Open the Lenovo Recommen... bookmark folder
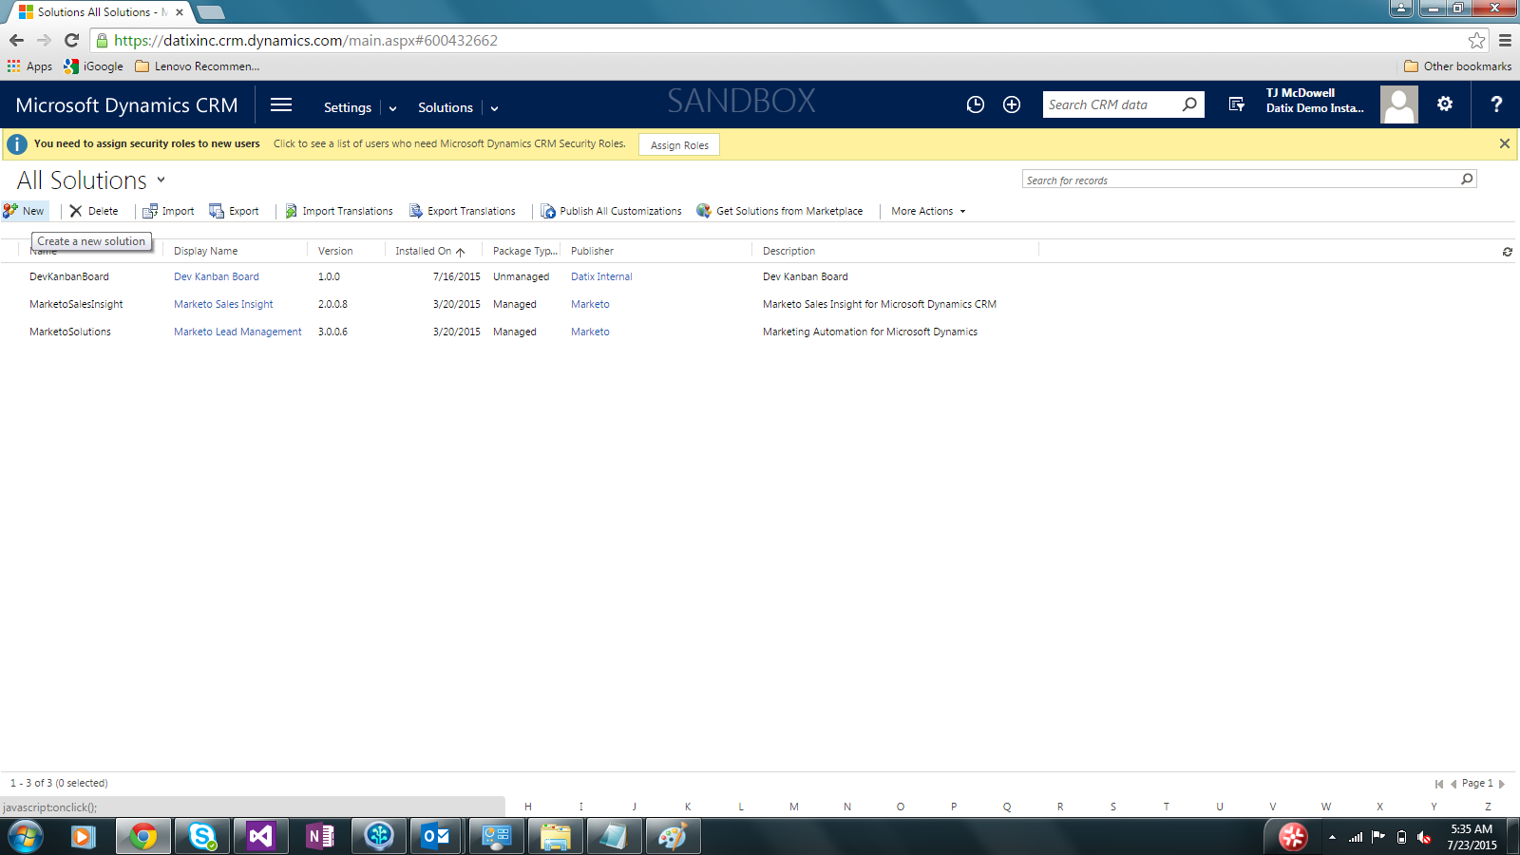Image resolution: width=1520 pixels, height=855 pixels. coord(198,66)
